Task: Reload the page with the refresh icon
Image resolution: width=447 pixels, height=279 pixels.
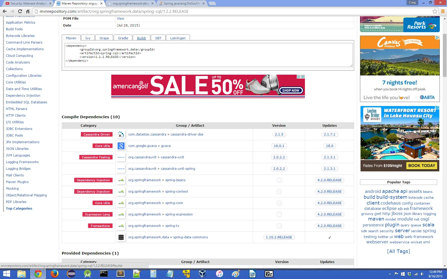Action: tap(20, 11)
